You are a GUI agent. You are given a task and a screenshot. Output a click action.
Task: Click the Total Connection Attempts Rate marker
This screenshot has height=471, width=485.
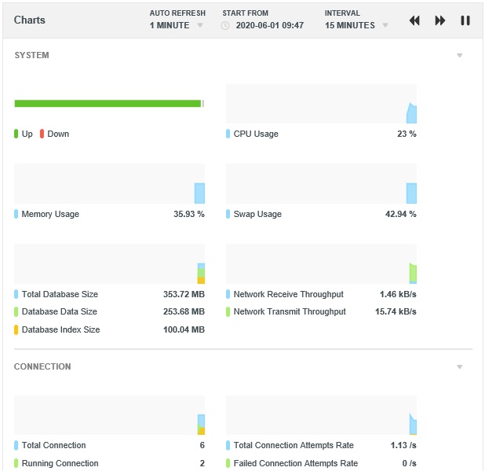[228, 445]
